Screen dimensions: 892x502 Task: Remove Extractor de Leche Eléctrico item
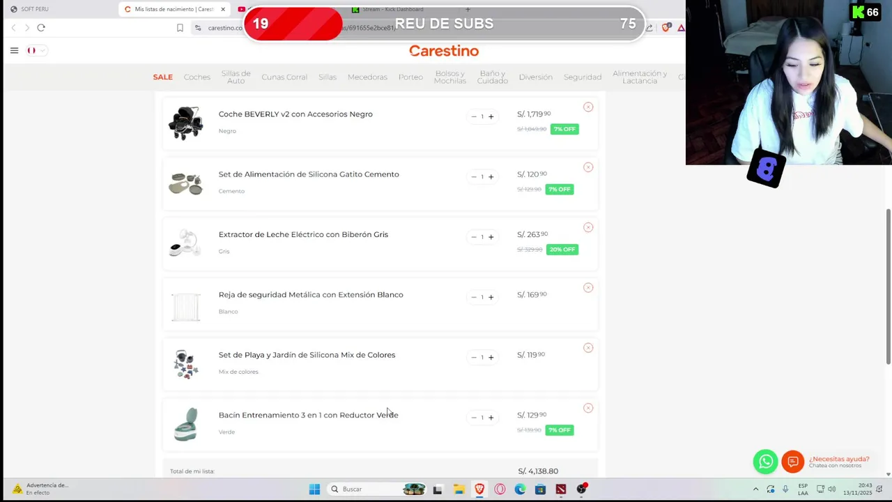[588, 227]
